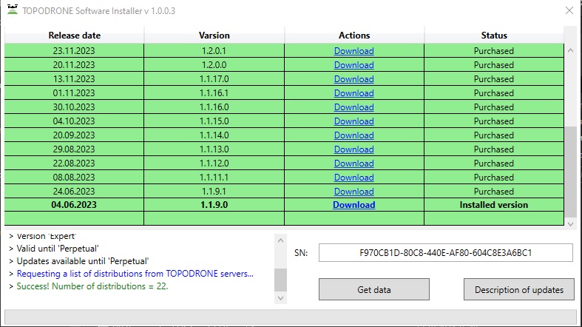
Task: Select release date 29.08.2023 cell
Action: click(x=74, y=149)
